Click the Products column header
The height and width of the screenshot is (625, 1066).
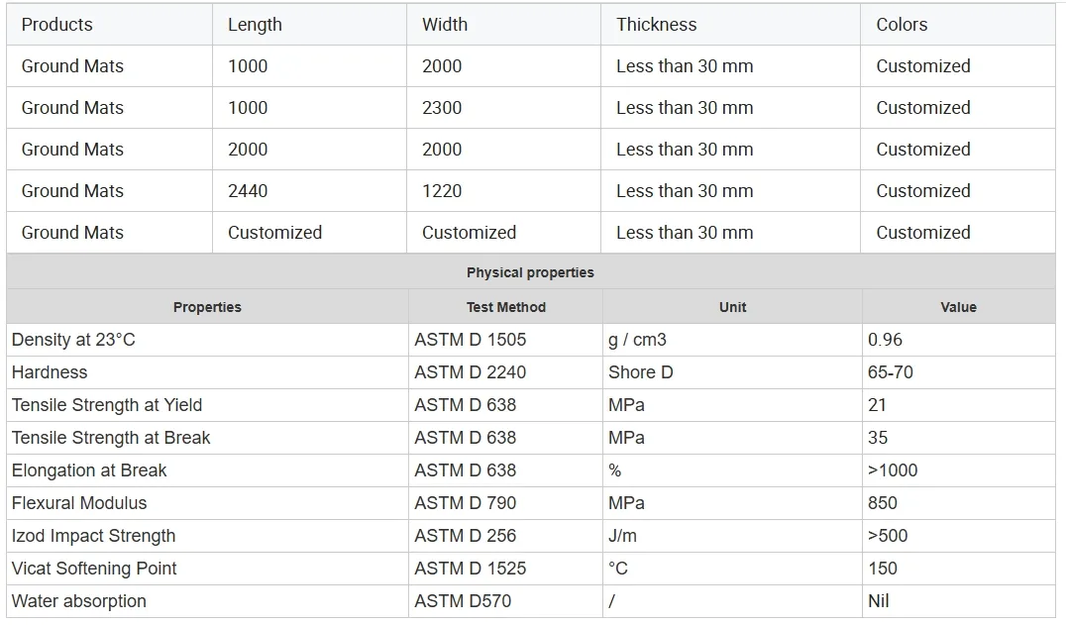(57, 25)
